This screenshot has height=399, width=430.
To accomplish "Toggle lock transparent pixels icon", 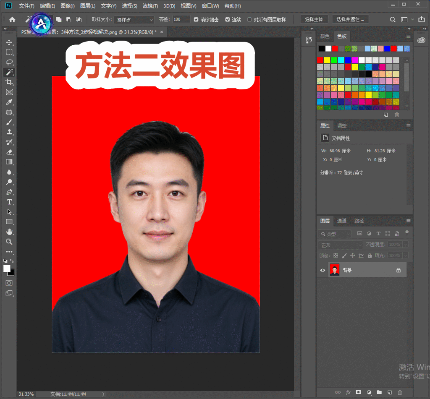I will (x=336, y=256).
